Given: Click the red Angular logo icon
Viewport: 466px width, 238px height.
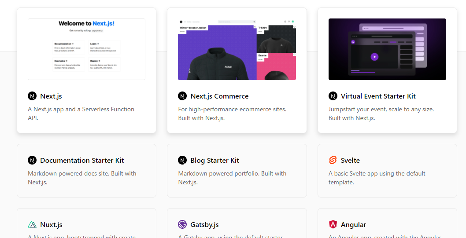Looking at the screenshot, I should 333,224.
